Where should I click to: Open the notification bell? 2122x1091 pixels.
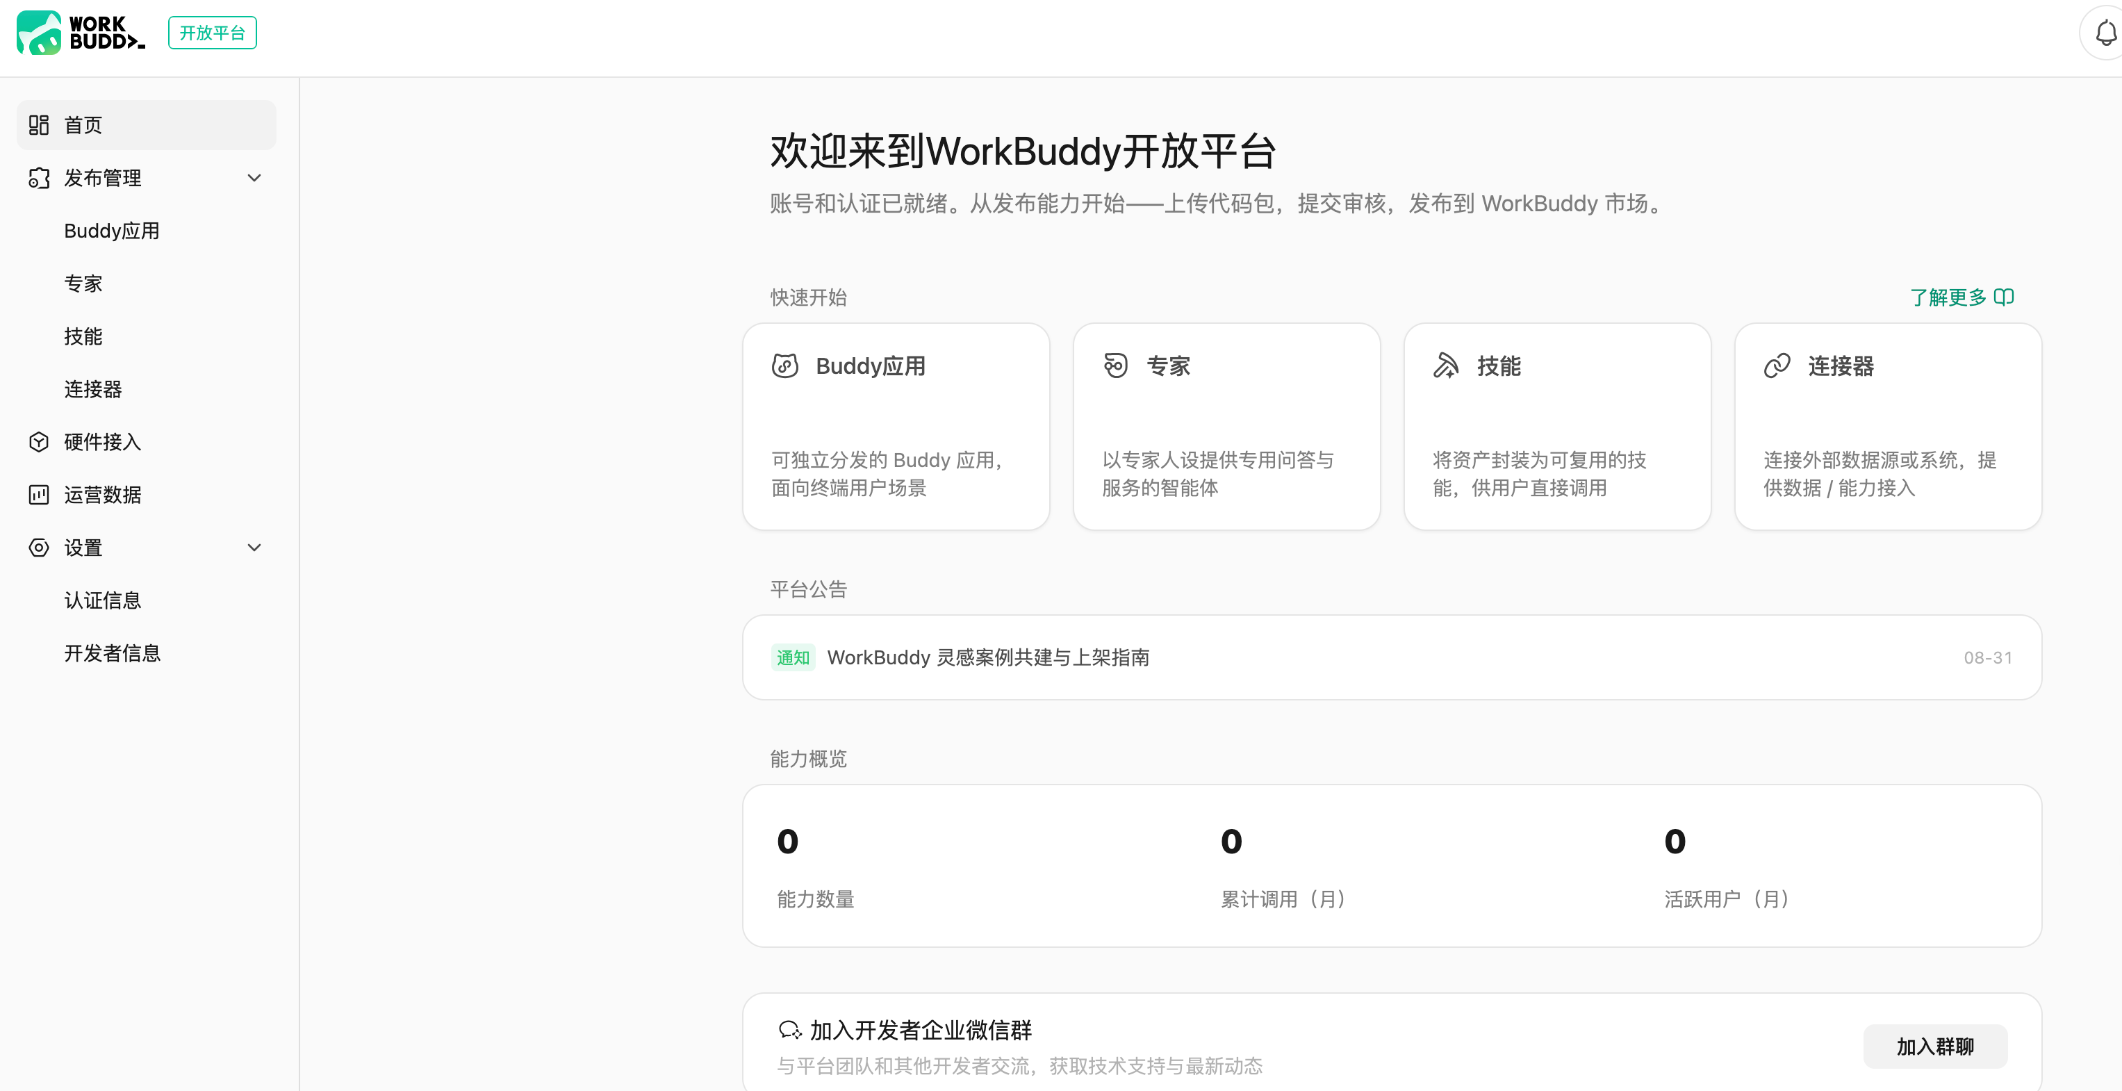point(2105,33)
